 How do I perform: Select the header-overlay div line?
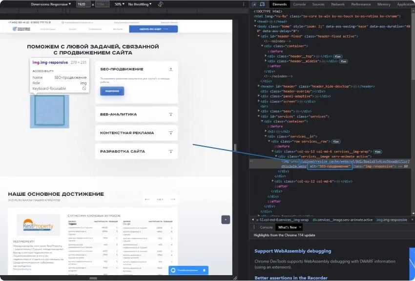[x=293, y=91]
